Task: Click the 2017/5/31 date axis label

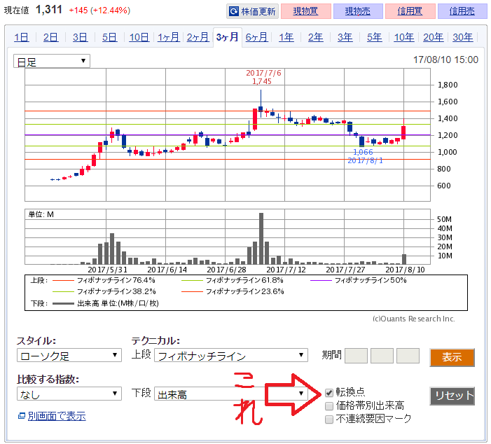Action: pyautogui.click(x=107, y=270)
